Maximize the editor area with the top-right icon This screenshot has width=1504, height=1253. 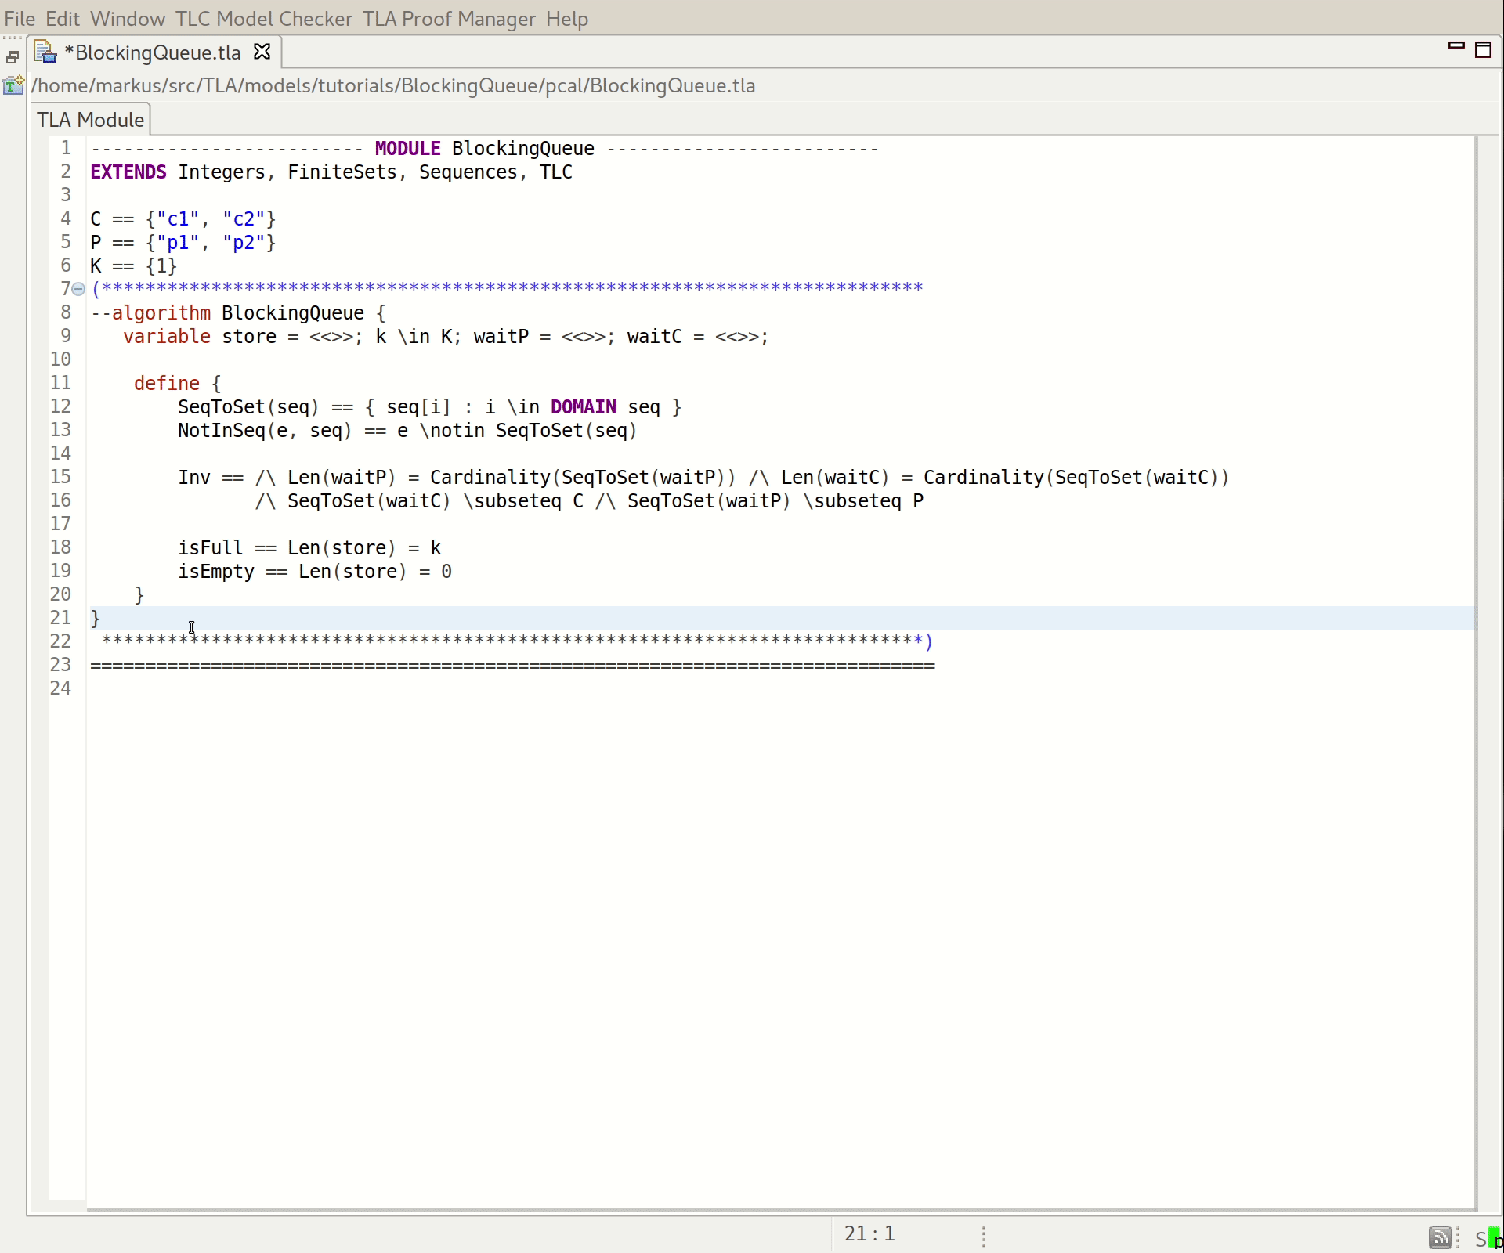click(x=1484, y=50)
